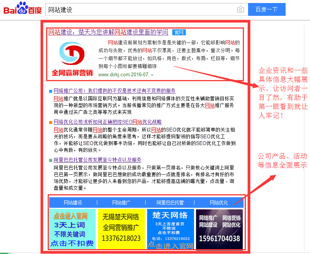
Task: Click the dark banner with 15961704038
Action: click(x=219, y=229)
